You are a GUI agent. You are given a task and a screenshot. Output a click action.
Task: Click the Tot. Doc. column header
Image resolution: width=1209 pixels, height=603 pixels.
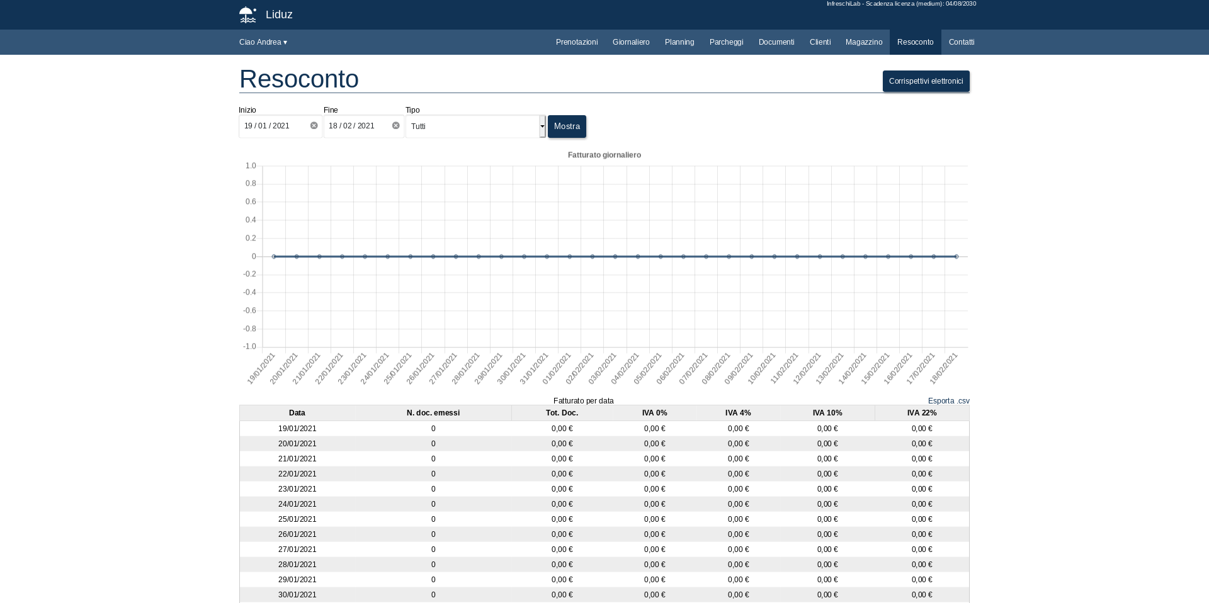tap(562, 413)
